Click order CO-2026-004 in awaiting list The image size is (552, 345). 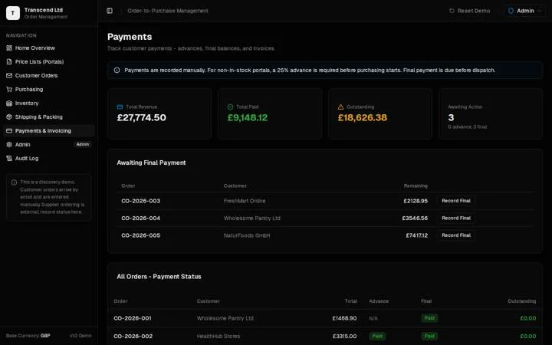141,219
